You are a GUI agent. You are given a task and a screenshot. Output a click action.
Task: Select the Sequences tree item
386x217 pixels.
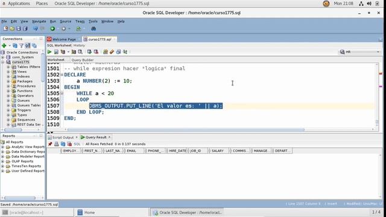click(26, 120)
